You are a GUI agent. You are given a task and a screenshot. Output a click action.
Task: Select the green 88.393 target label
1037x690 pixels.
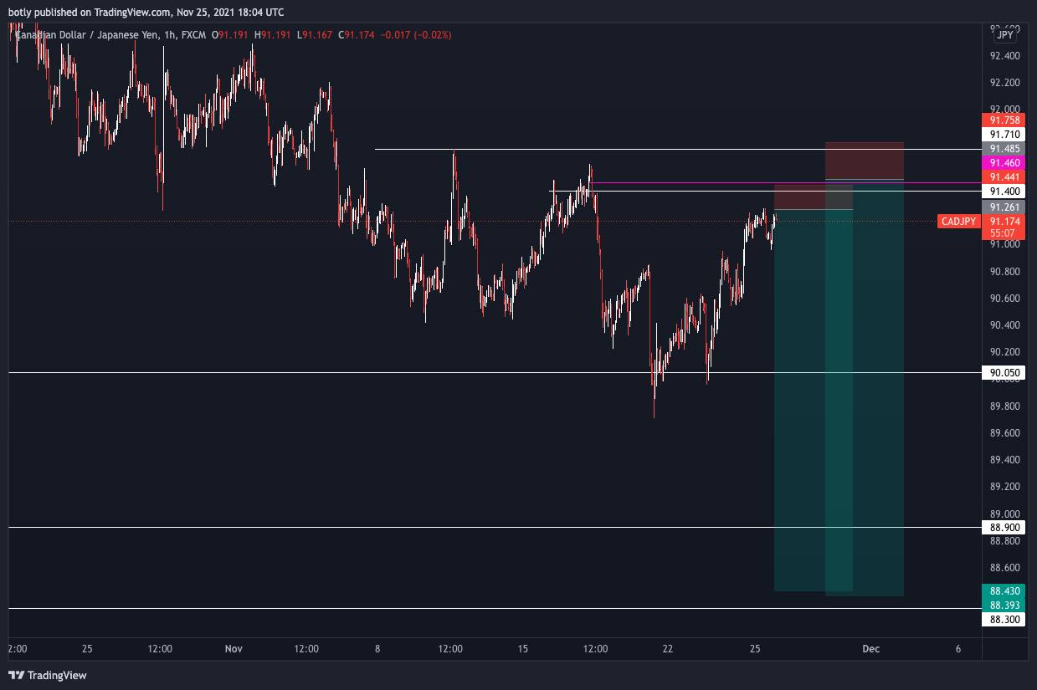pyautogui.click(x=1004, y=605)
